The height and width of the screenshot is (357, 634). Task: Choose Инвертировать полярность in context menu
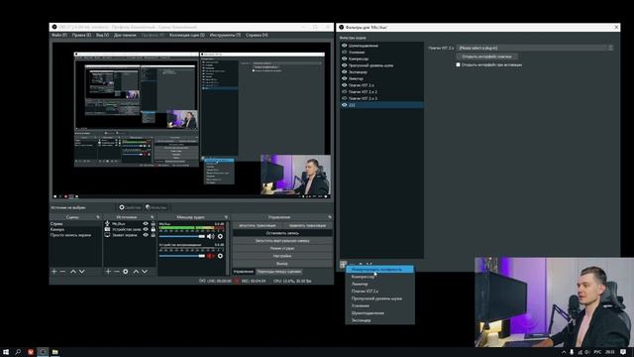tap(379, 269)
